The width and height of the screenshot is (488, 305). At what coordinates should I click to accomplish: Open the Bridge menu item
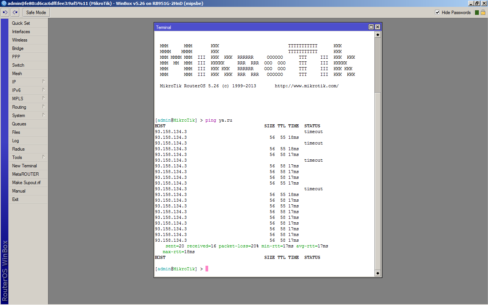coord(29,48)
